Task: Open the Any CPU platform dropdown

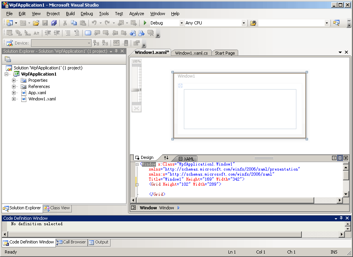Action: [244, 23]
